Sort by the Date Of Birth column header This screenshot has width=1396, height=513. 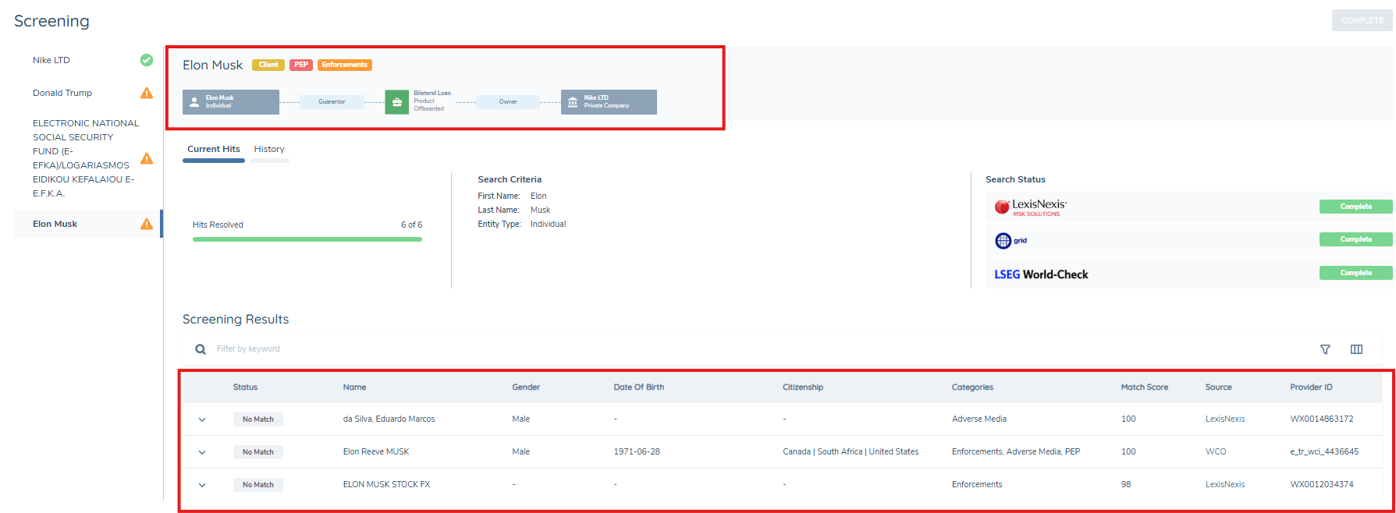point(639,387)
